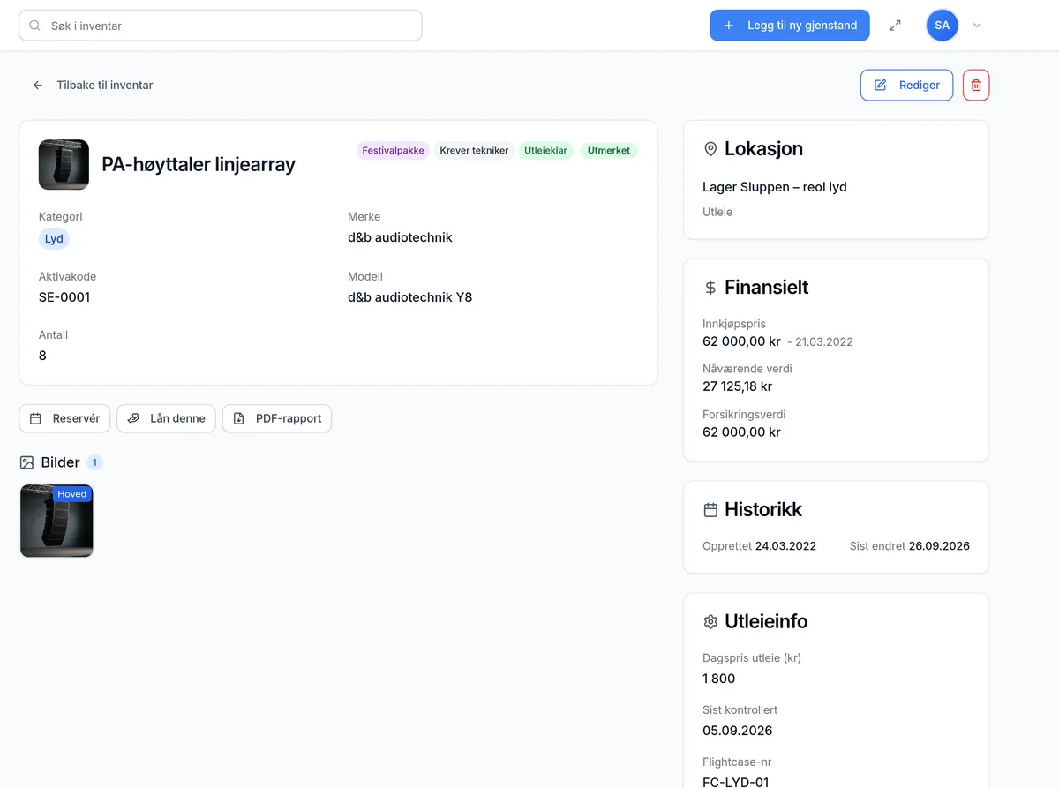Select the Krever tekniker tag
The image size is (1059, 788).
coord(474,150)
